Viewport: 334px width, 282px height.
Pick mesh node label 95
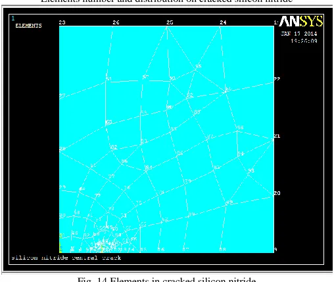point(199,67)
